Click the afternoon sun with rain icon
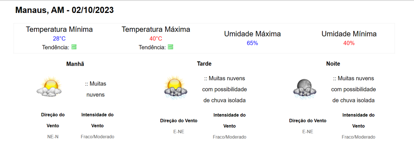The height and width of the screenshot is (147, 414). pos(176,87)
